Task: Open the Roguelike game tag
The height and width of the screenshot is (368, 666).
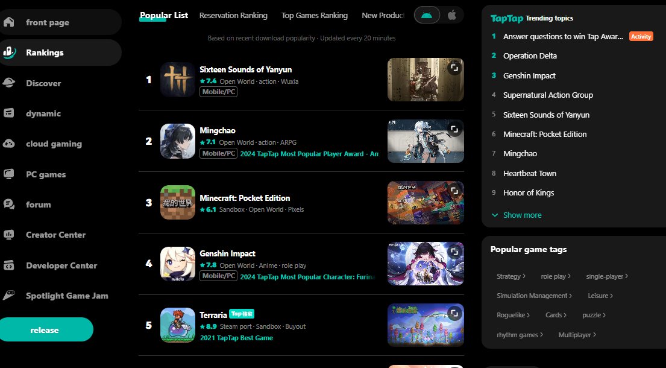Action: [513, 316]
